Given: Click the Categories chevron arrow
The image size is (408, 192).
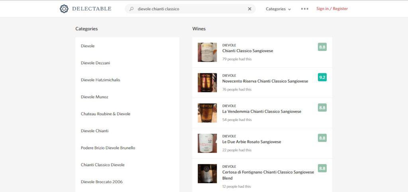Looking at the screenshot, I should coord(289,10).
